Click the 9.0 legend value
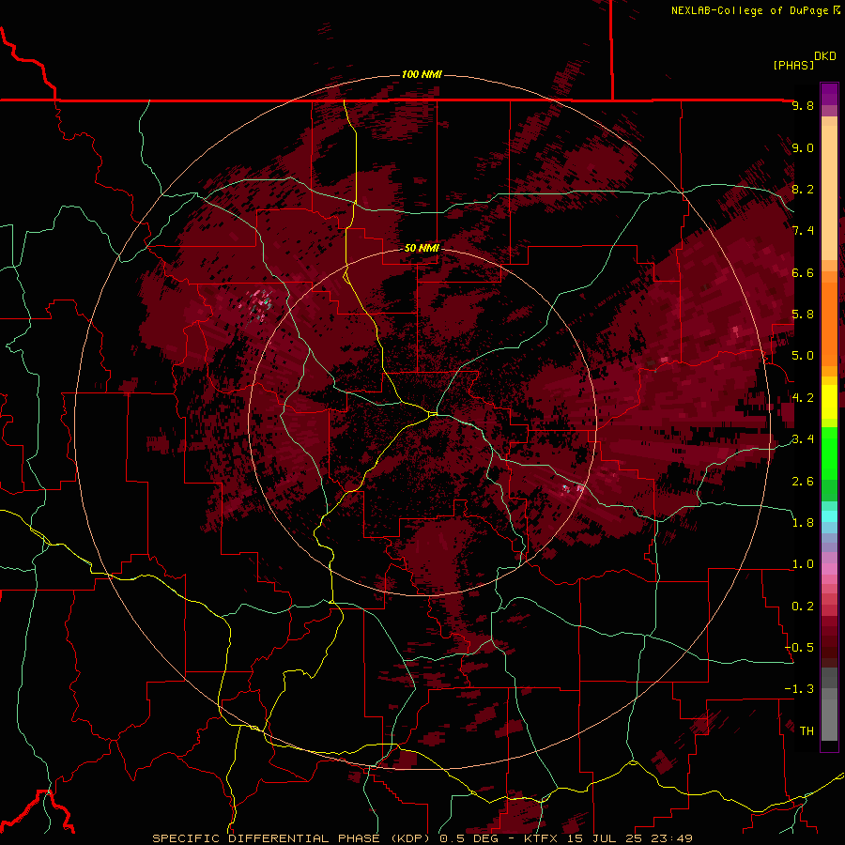 click(x=803, y=148)
